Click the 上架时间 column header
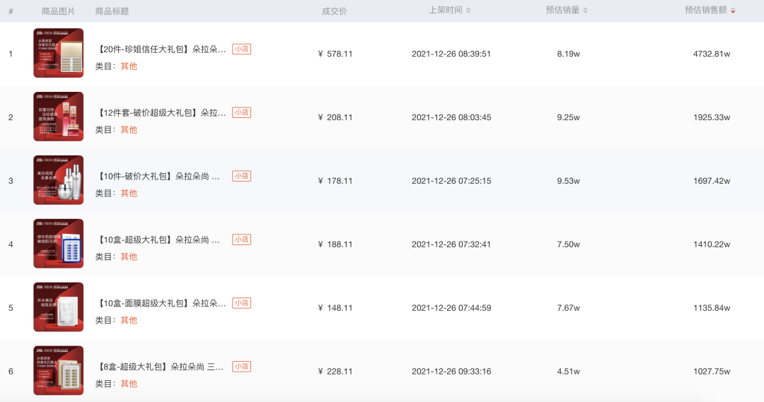 pyautogui.click(x=446, y=10)
